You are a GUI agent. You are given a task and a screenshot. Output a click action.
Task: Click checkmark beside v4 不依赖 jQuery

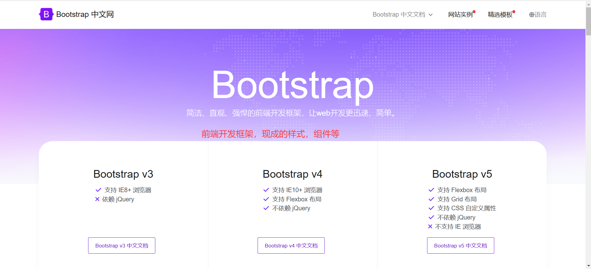(266, 208)
